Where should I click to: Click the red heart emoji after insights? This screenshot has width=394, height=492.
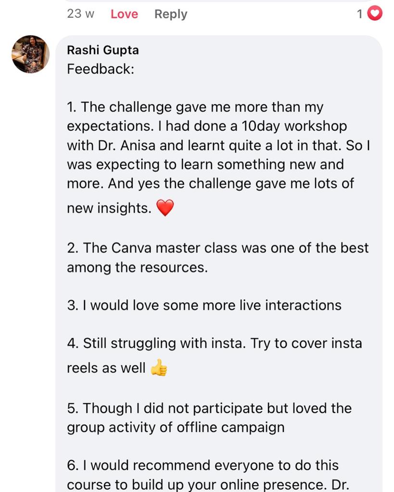click(165, 209)
